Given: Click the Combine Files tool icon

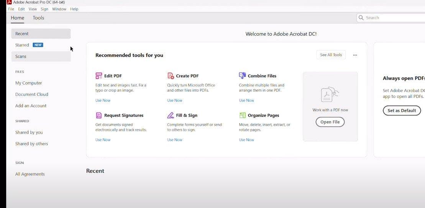Looking at the screenshot, I should [242, 76].
